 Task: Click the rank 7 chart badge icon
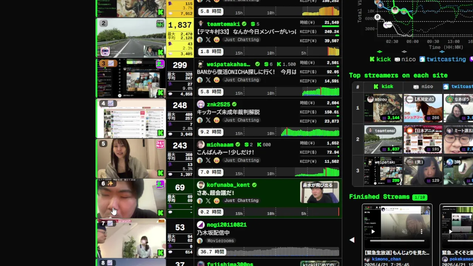pos(111,224)
